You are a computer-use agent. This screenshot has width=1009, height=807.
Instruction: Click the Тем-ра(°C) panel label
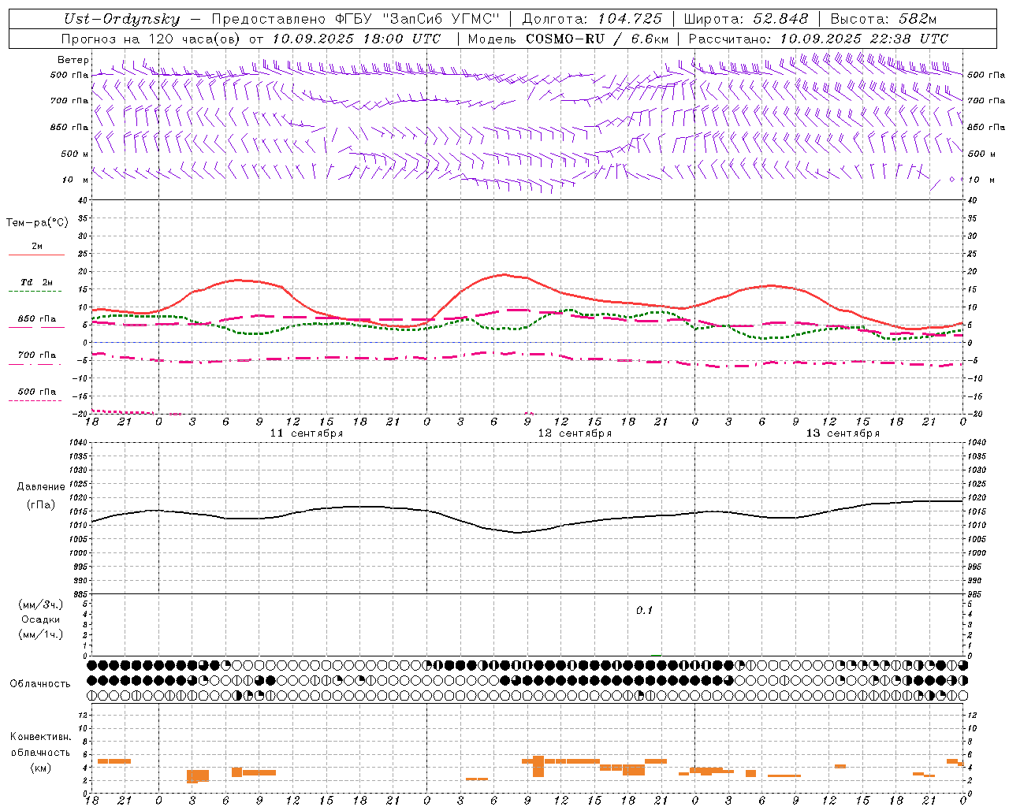(37, 223)
